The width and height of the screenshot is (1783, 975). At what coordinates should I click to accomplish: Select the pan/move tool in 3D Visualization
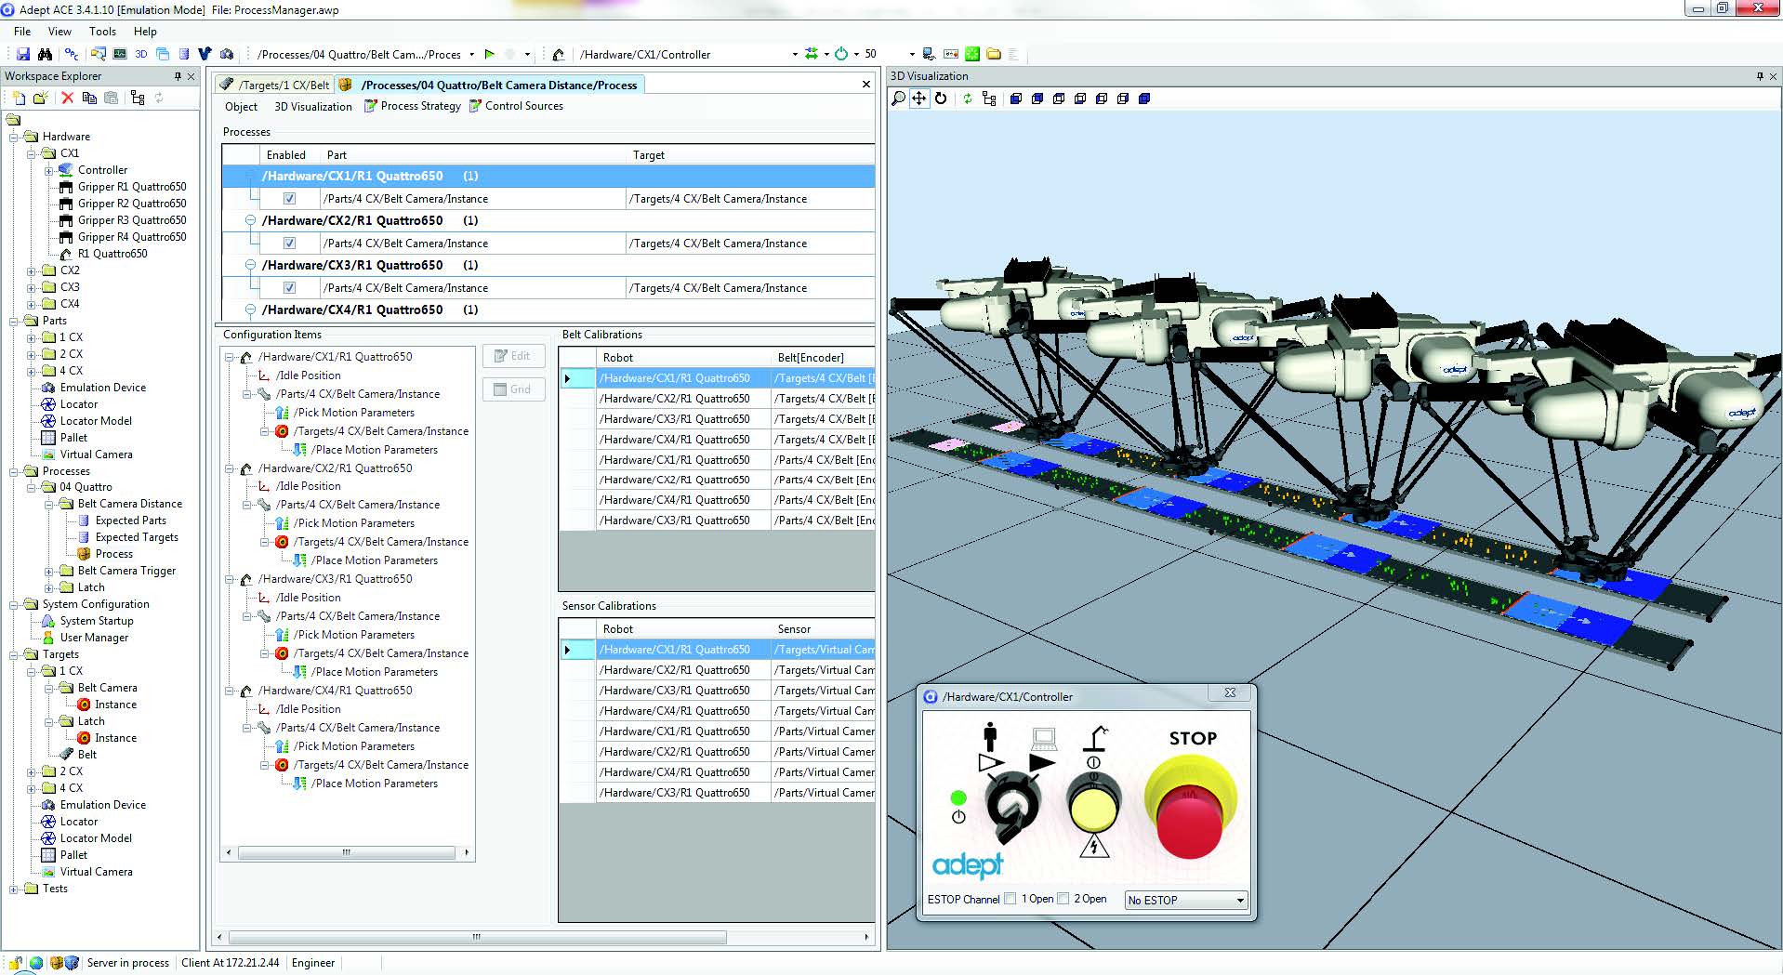pyautogui.click(x=919, y=99)
